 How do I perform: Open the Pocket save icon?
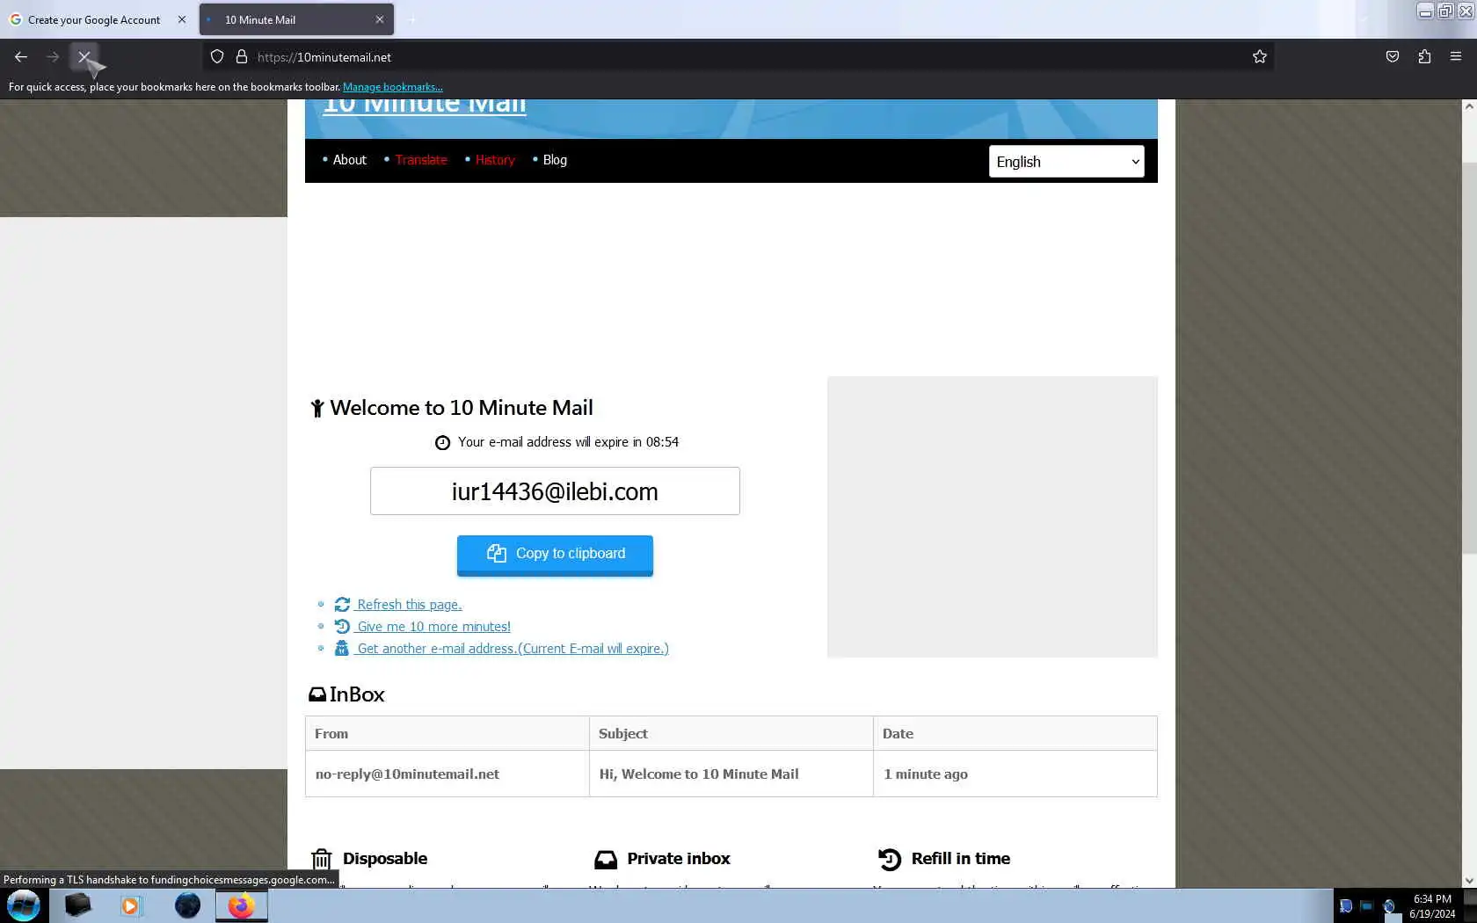[1393, 57]
